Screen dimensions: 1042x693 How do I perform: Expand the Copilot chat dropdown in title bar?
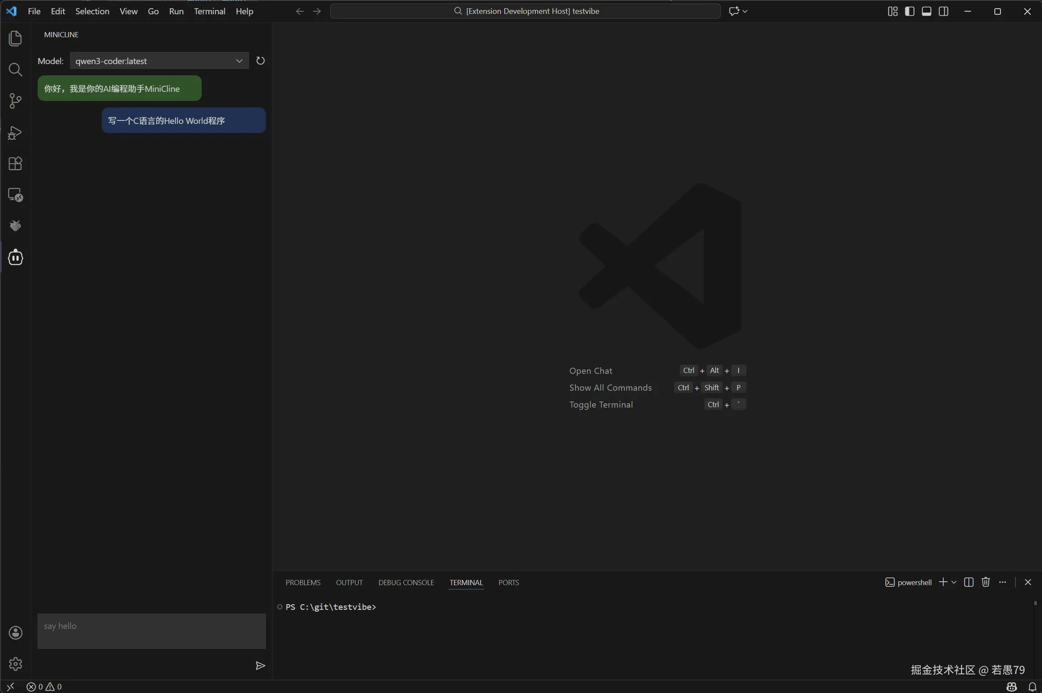pos(745,11)
